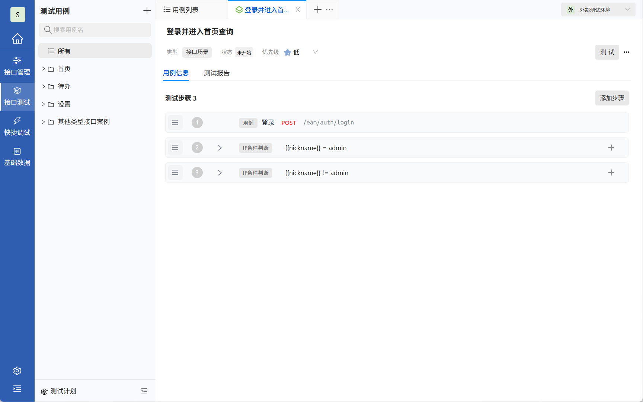Open a new tab with the plus icon
The image size is (643, 402).
tap(317, 9)
